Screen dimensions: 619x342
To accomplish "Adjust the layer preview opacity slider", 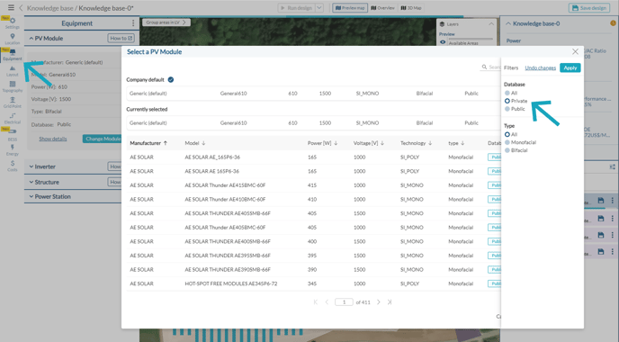I will [x=471, y=39].
